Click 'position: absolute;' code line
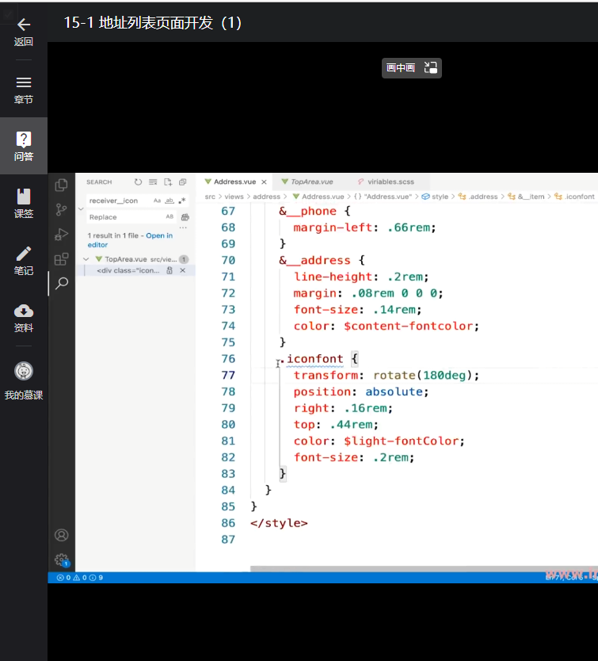The height and width of the screenshot is (661, 598). [x=361, y=392]
